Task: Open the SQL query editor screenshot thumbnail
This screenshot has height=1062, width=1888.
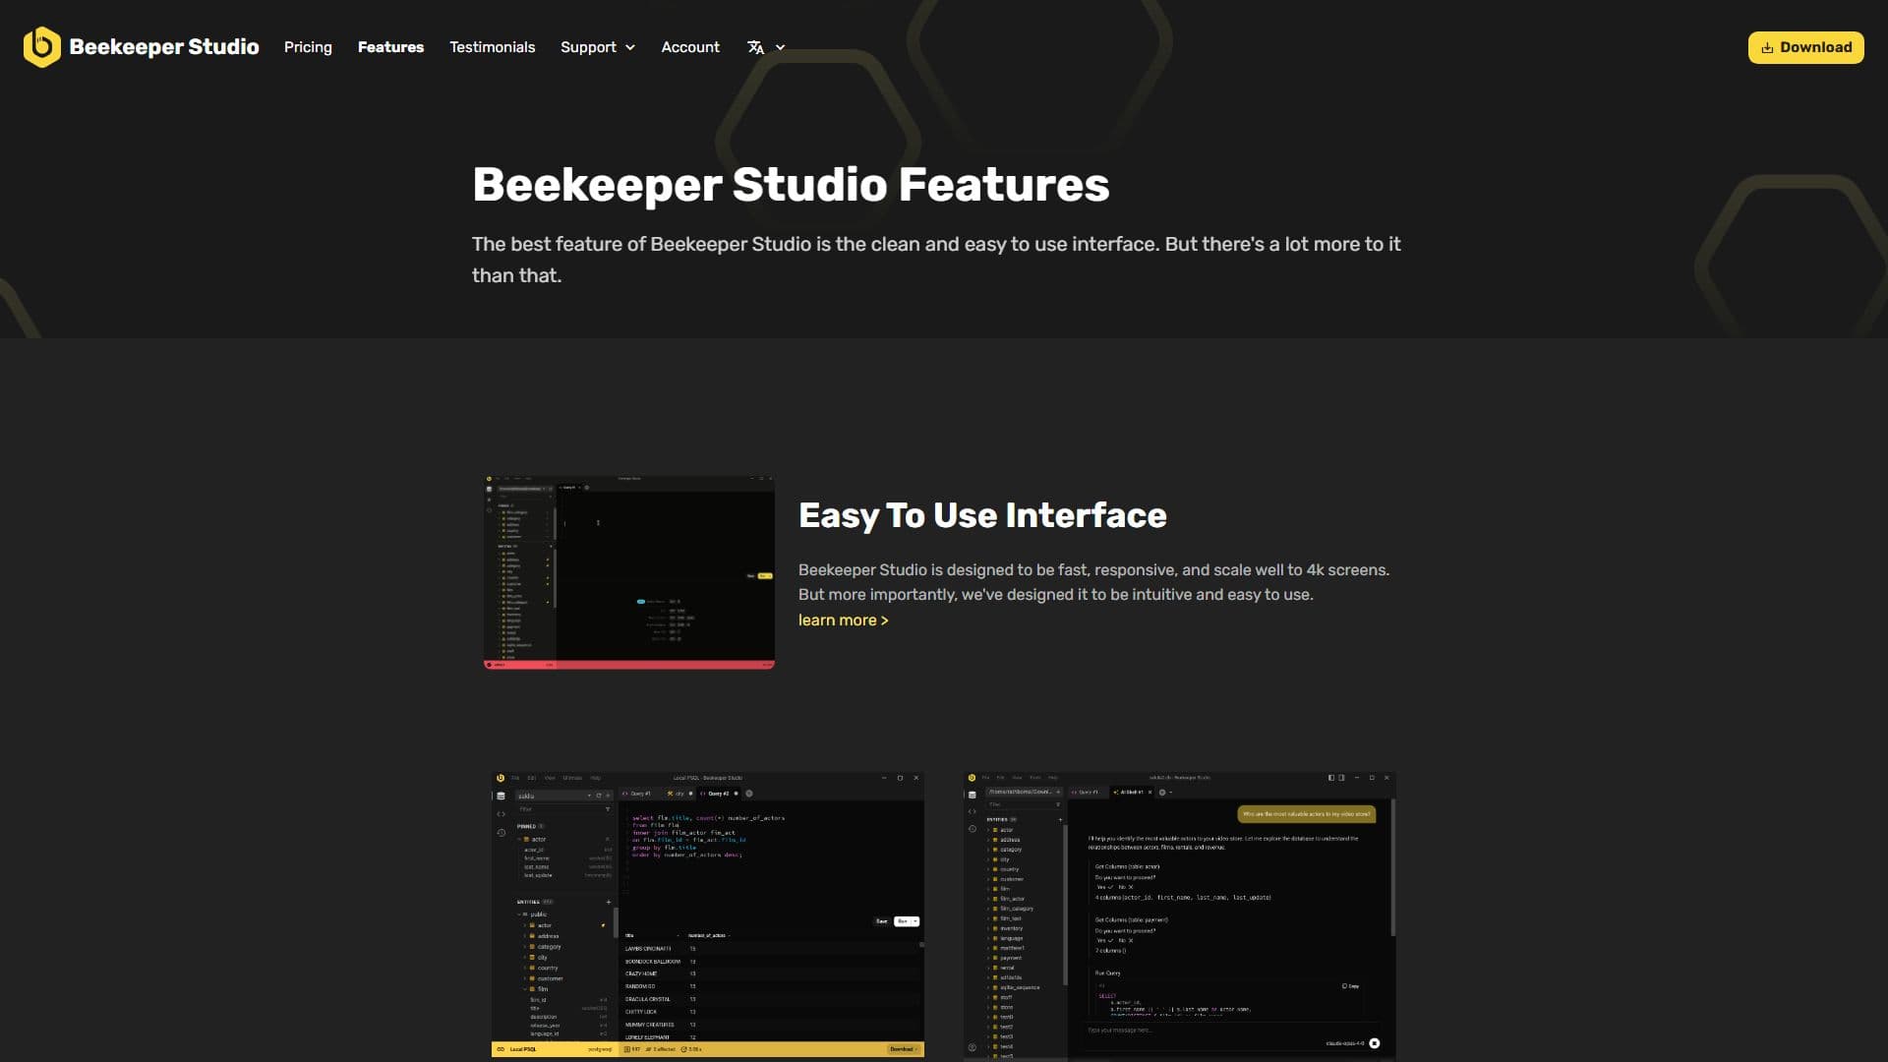Action: coord(708,914)
